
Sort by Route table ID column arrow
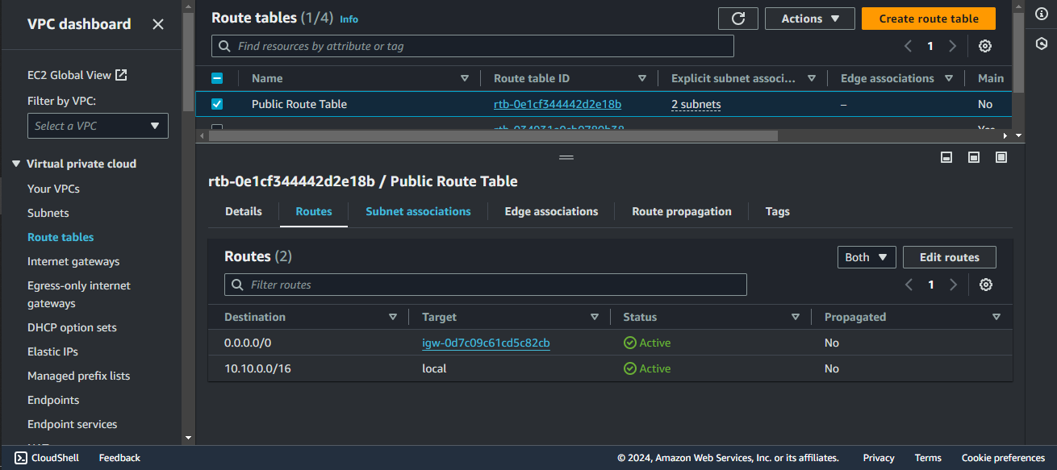pyautogui.click(x=642, y=78)
